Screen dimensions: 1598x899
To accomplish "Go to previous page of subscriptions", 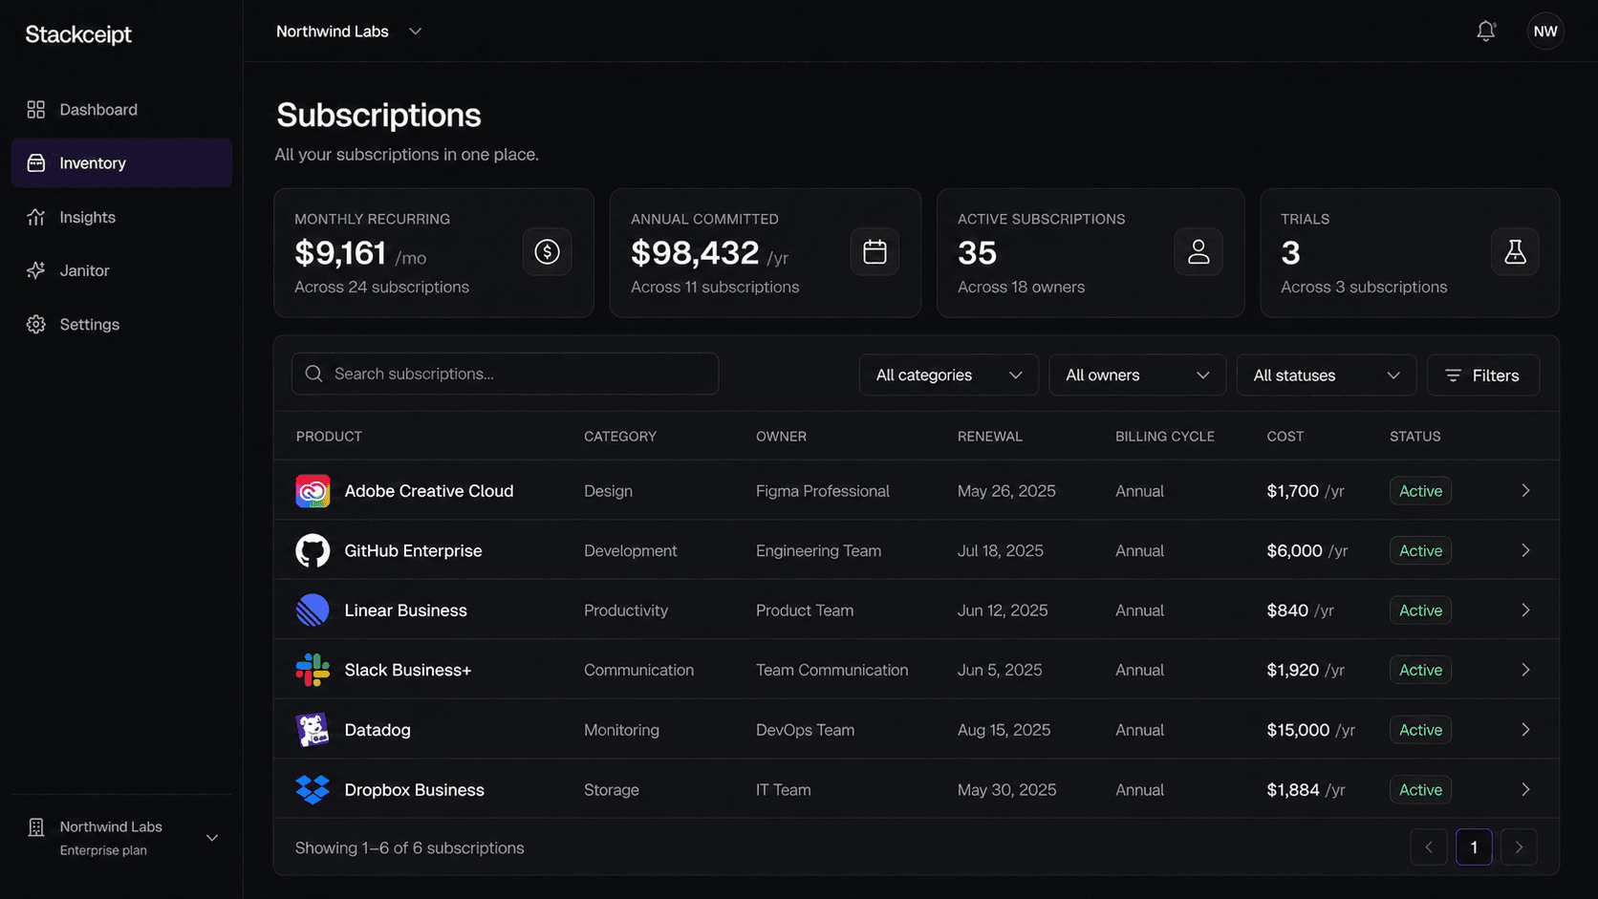I will (1429, 847).
